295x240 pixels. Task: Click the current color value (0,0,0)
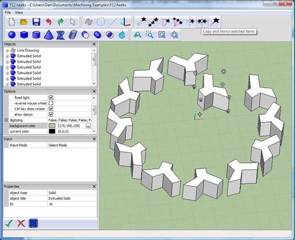[x=63, y=131]
